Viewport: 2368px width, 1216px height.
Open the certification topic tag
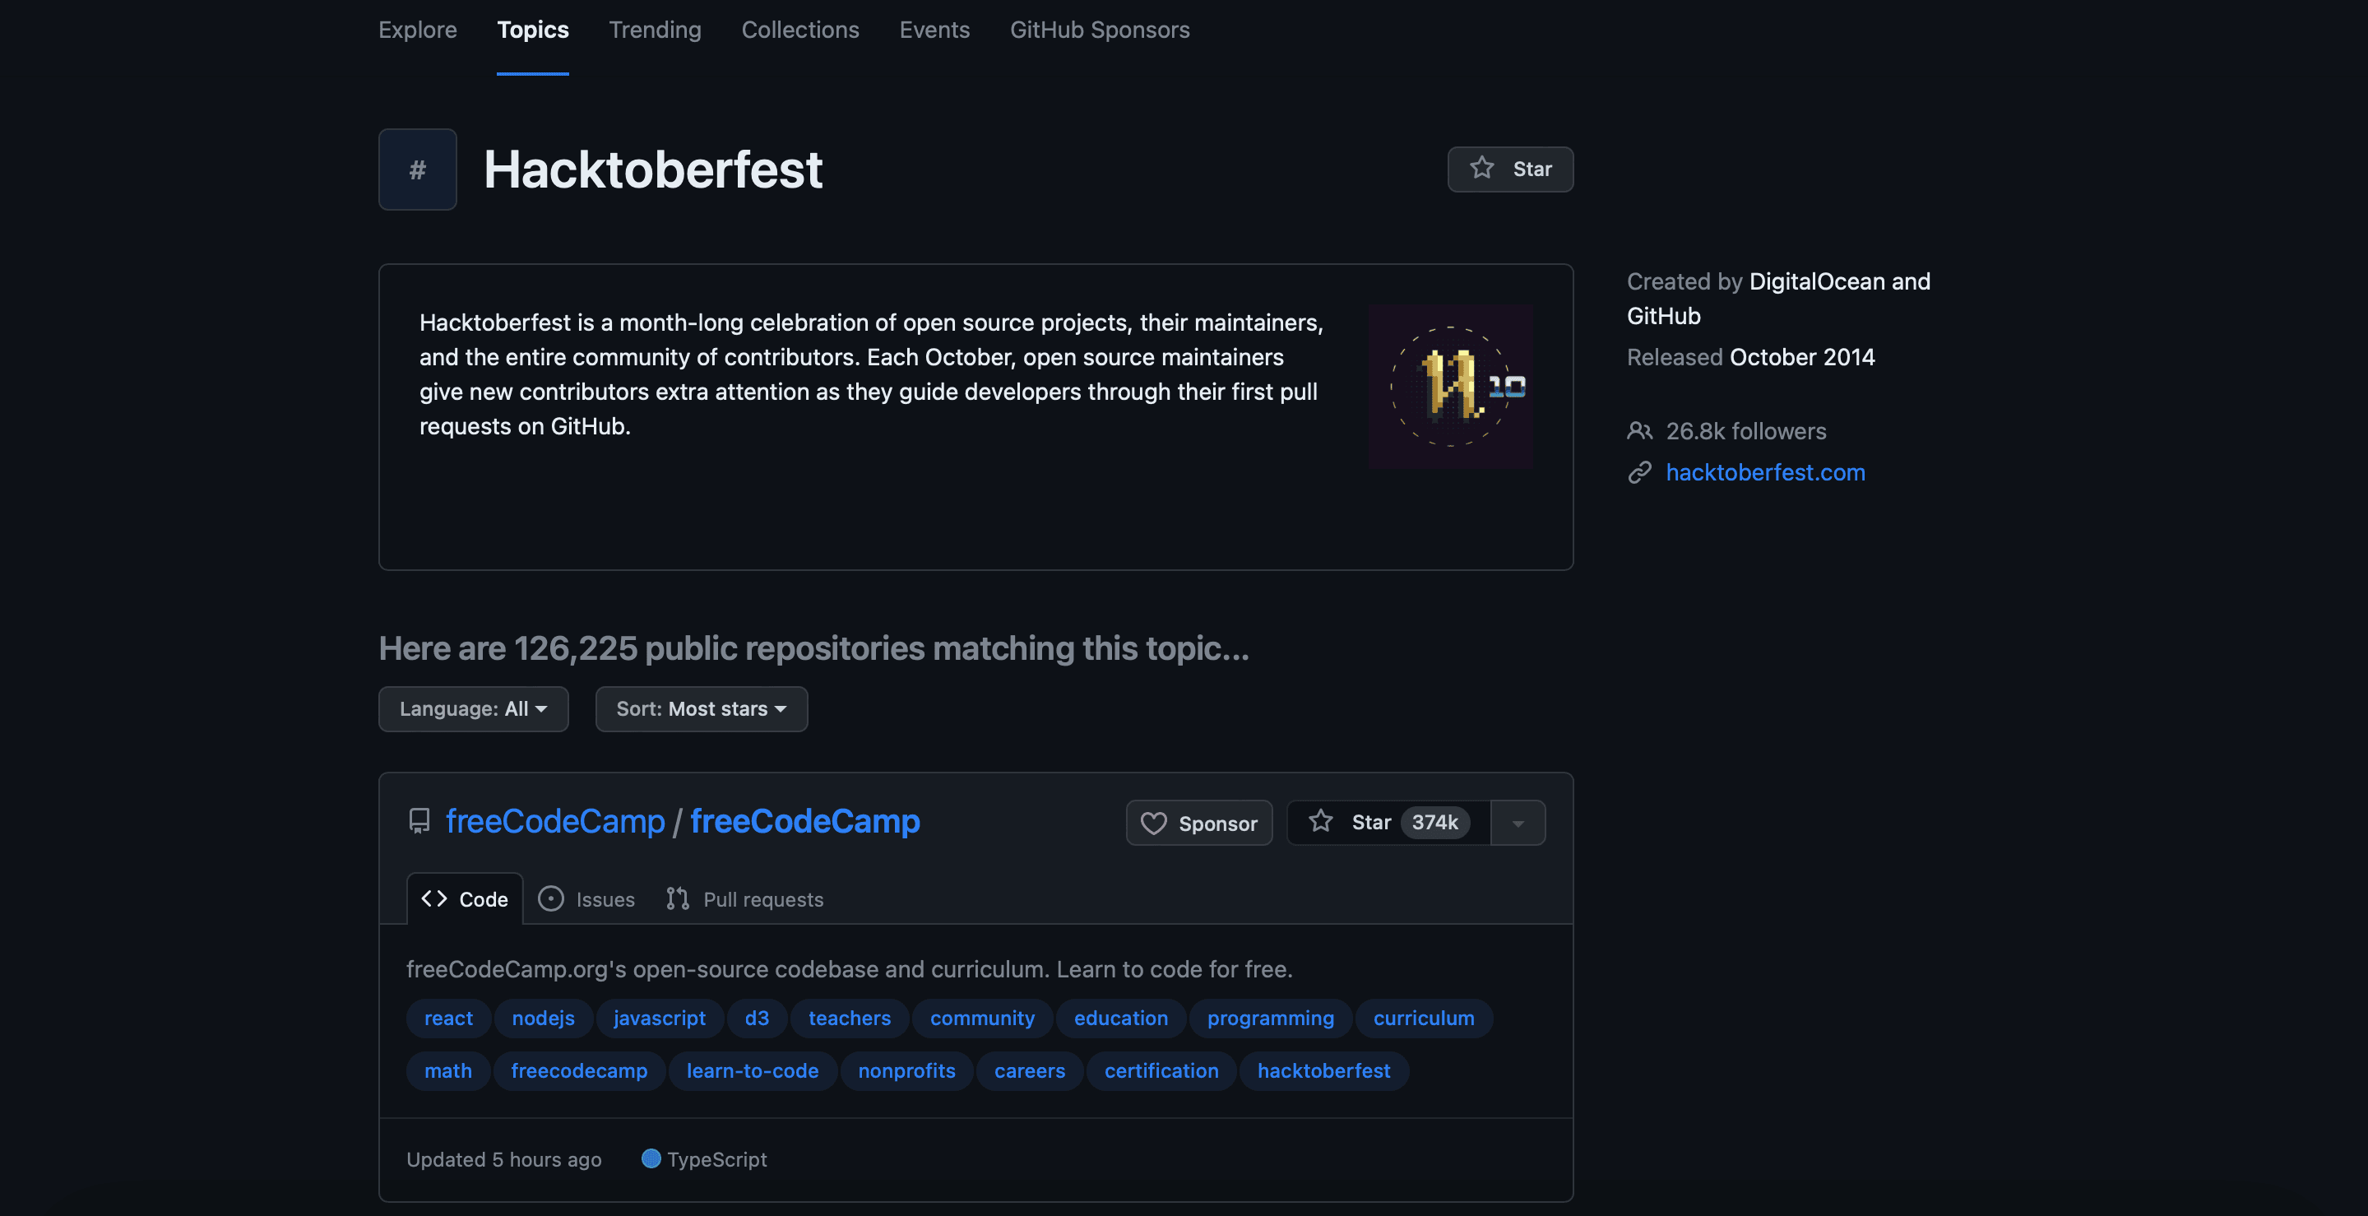tap(1162, 1070)
